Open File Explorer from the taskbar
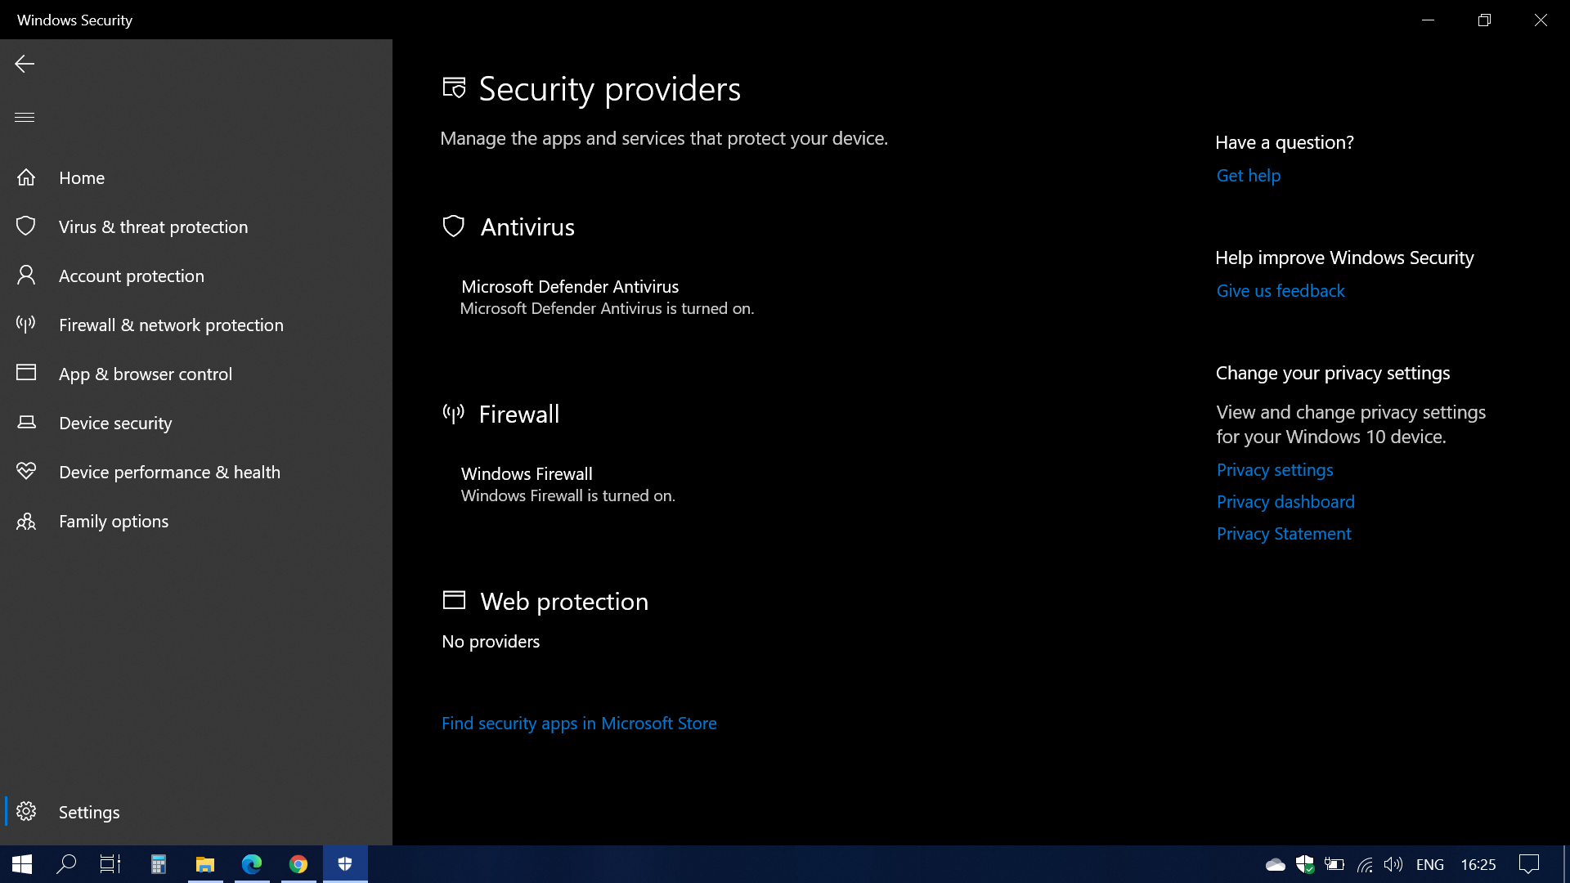The width and height of the screenshot is (1570, 883). pyautogui.click(x=205, y=864)
